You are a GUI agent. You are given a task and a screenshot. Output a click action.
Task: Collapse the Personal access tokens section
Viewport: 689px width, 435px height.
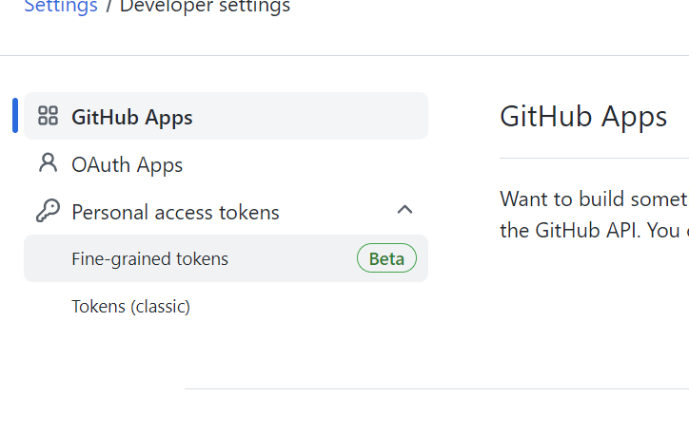(x=404, y=210)
